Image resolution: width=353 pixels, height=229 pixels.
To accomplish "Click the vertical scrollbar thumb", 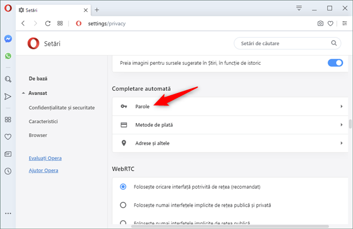I will coord(350,124).
